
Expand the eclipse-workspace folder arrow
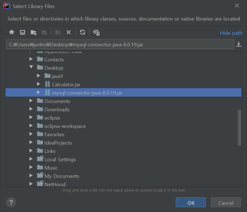[31, 126]
